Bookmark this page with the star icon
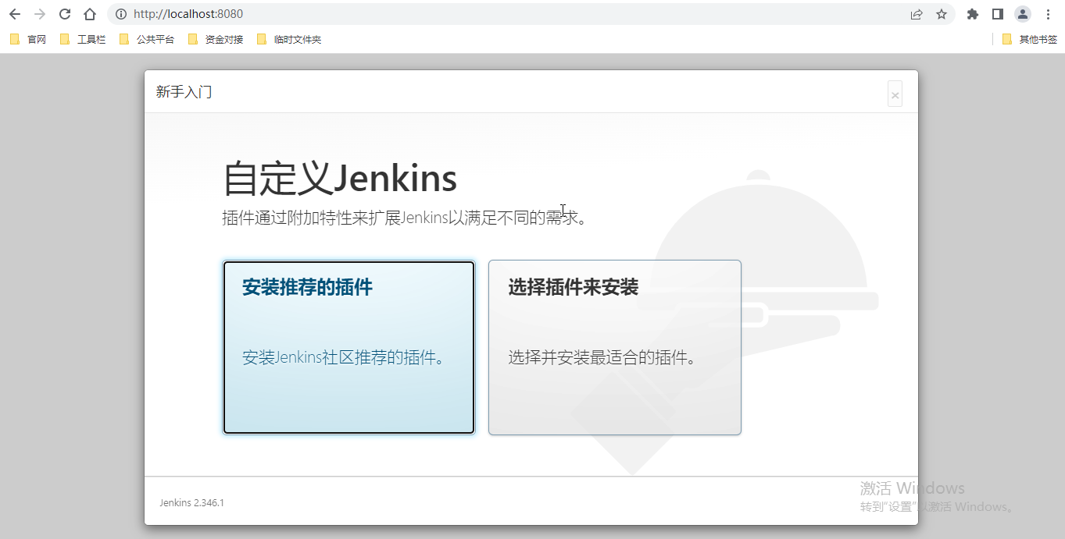 [941, 13]
